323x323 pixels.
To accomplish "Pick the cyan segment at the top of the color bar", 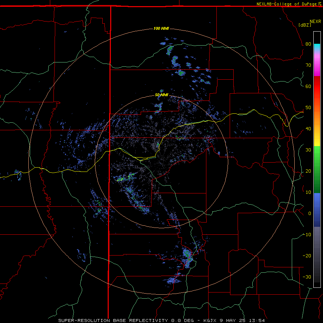I will coord(317,47).
